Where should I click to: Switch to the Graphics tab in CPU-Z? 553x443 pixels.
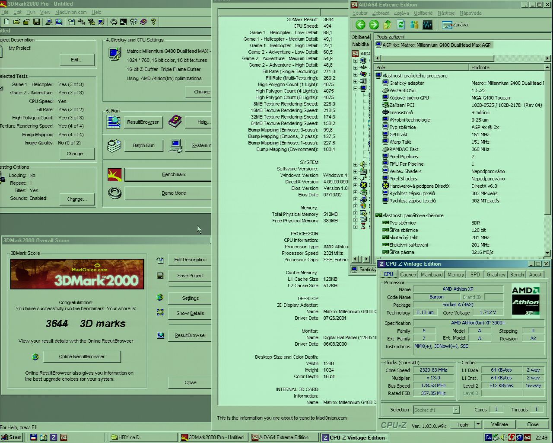496,275
